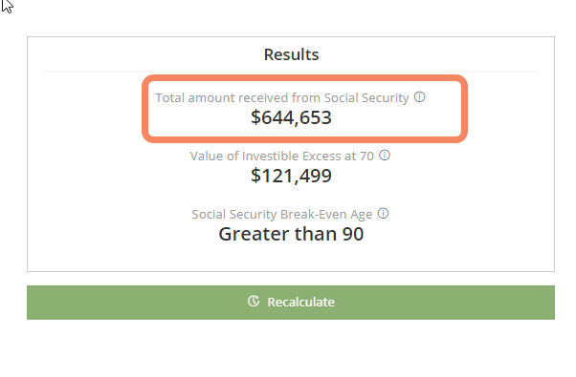Screen dimensions: 576x377
Task: Click the Social Security Break-Even Age label
Action: point(282,215)
